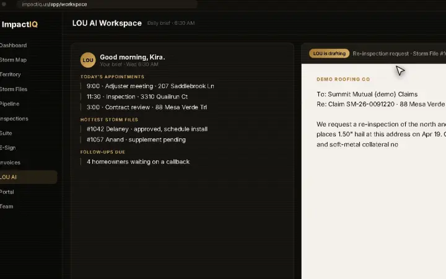
Task: Click the LOU AI Workspace heading
Action: click(x=107, y=23)
